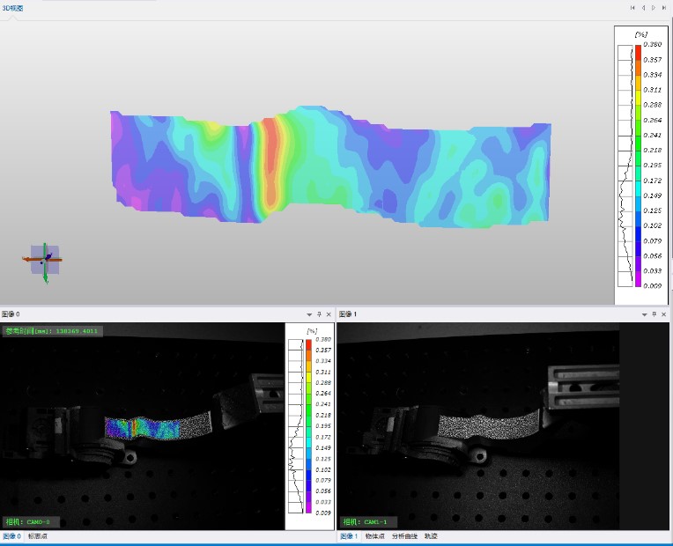
Task: Click the red top of 3D color scale
Action: coord(638,49)
